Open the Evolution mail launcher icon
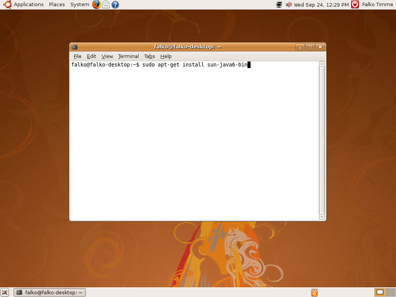 pos(105,4)
